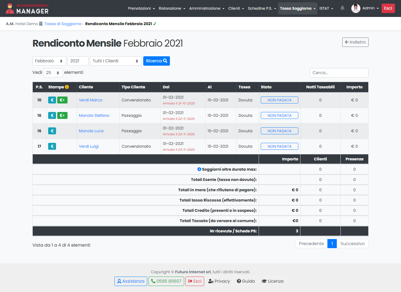Image resolution: width=401 pixels, height=292 pixels.
Task: Click the euro icon in Manola Luca row
Action: coord(52,131)
